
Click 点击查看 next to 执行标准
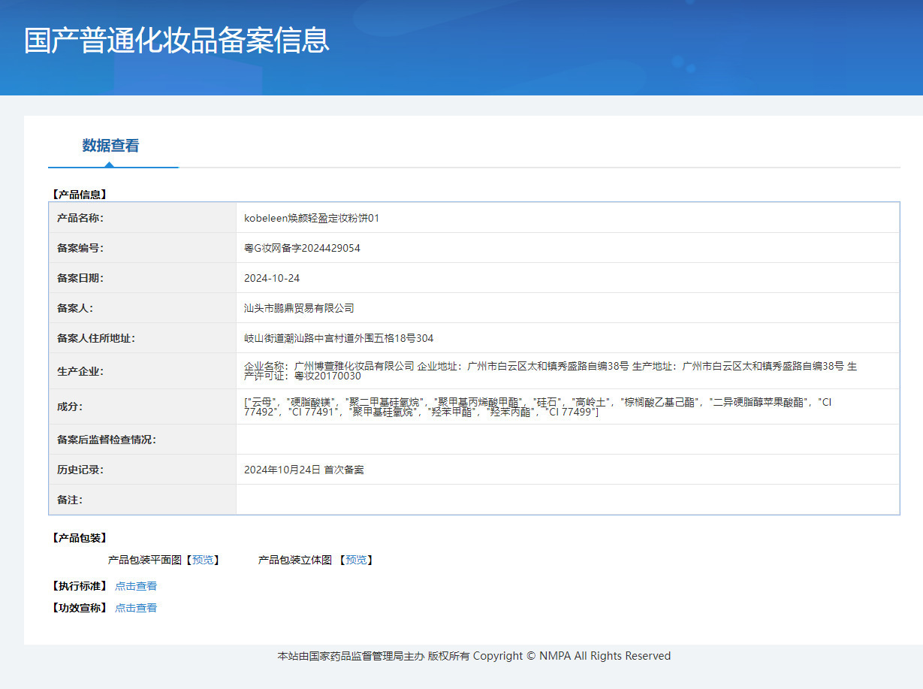[136, 586]
